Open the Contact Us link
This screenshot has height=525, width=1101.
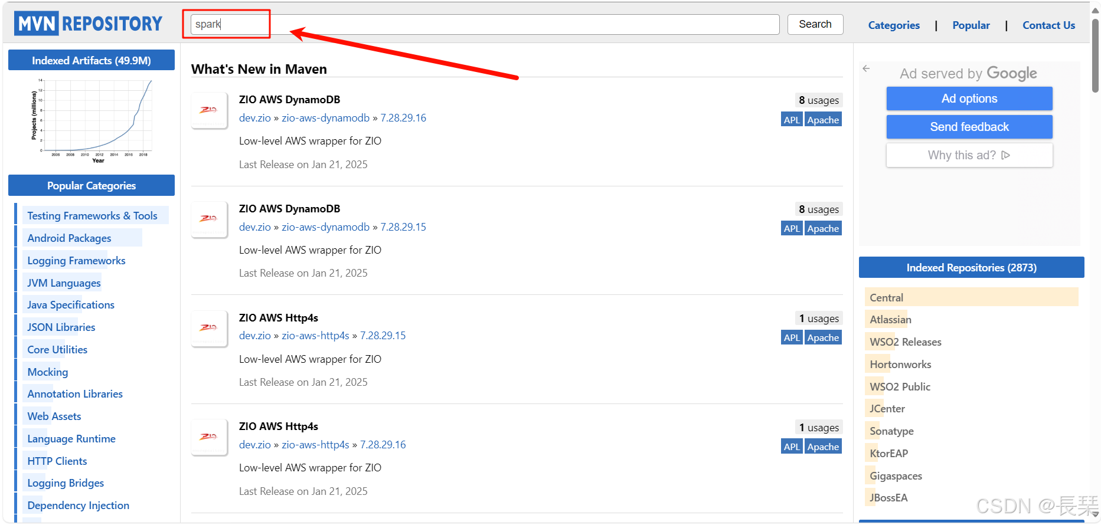(x=1049, y=25)
